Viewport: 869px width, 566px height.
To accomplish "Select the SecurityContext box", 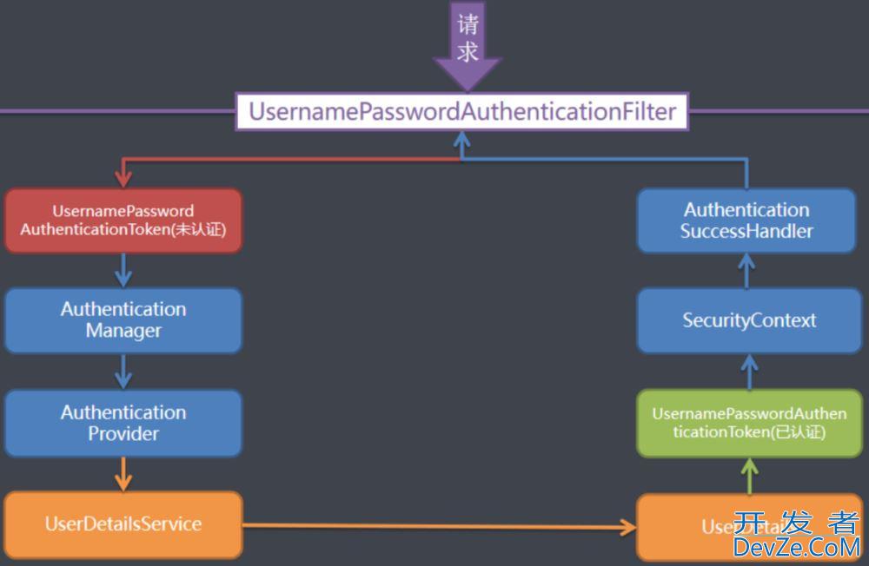I will point(749,320).
